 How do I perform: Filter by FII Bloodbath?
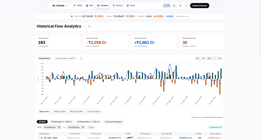pos(61,122)
